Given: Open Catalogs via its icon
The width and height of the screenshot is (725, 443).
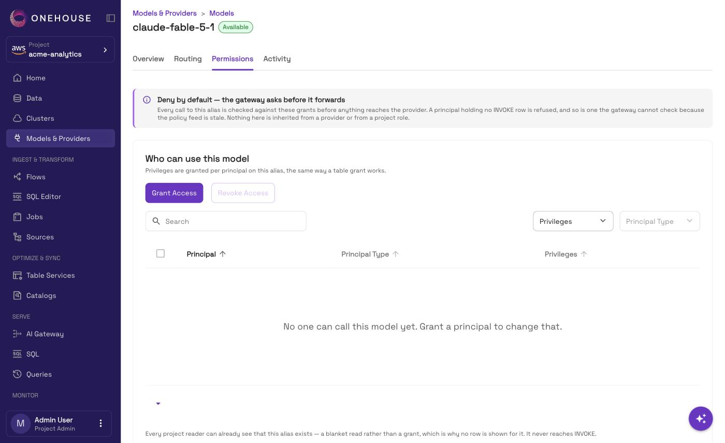Looking at the screenshot, I should [x=17, y=295].
